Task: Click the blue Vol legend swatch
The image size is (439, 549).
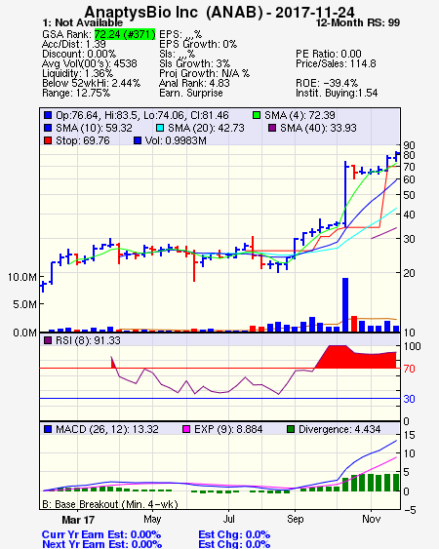Action: tap(138, 140)
